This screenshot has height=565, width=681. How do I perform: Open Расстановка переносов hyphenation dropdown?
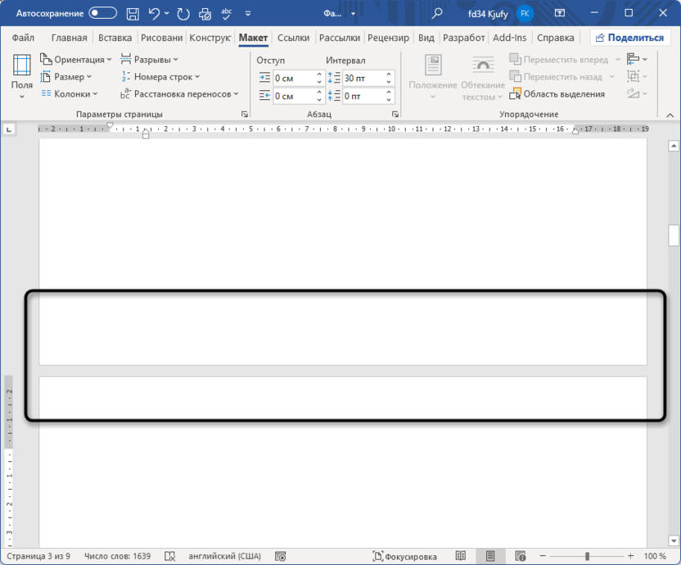pyautogui.click(x=179, y=94)
